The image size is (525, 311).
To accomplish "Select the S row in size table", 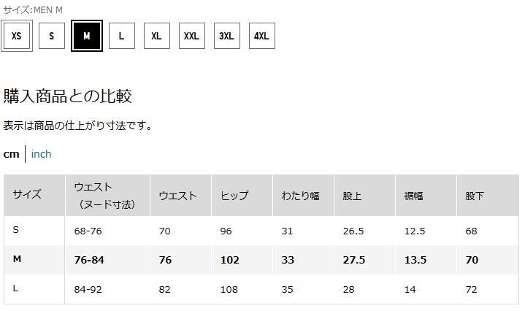I will click(x=16, y=231).
